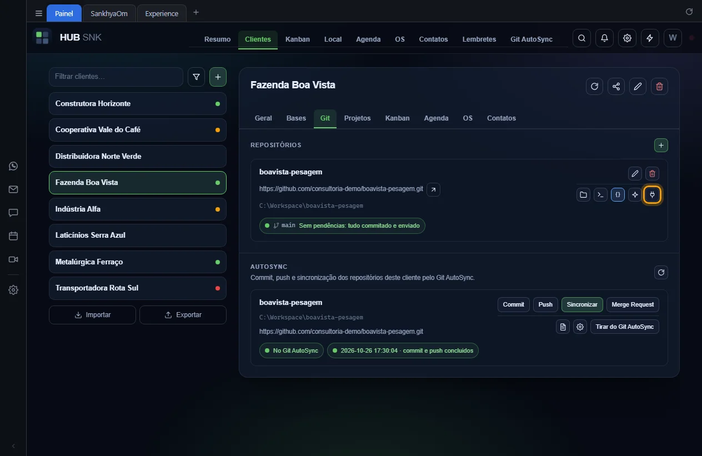Open the boavista-pesagem folder

coord(583,195)
